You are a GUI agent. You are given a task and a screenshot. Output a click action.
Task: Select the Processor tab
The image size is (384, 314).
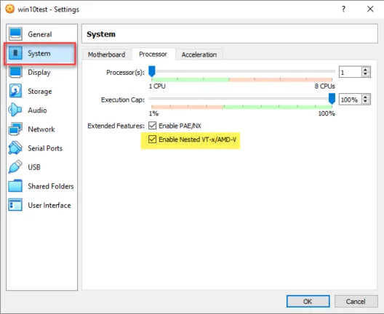pyautogui.click(x=153, y=54)
